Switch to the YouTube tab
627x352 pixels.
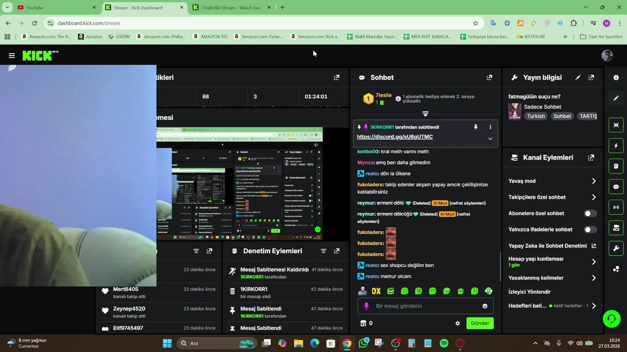[56, 7]
